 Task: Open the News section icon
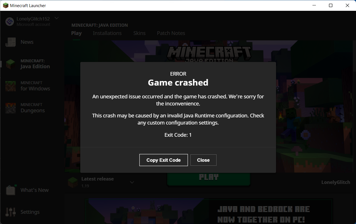(x=11, y=42)
